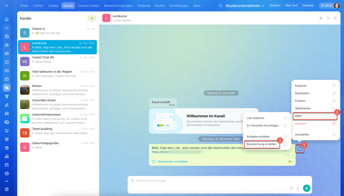Click the paperclip attach file icon
The width and height of the screenshot is (344, 196).
pyautogui.click(x=132, y=181)
